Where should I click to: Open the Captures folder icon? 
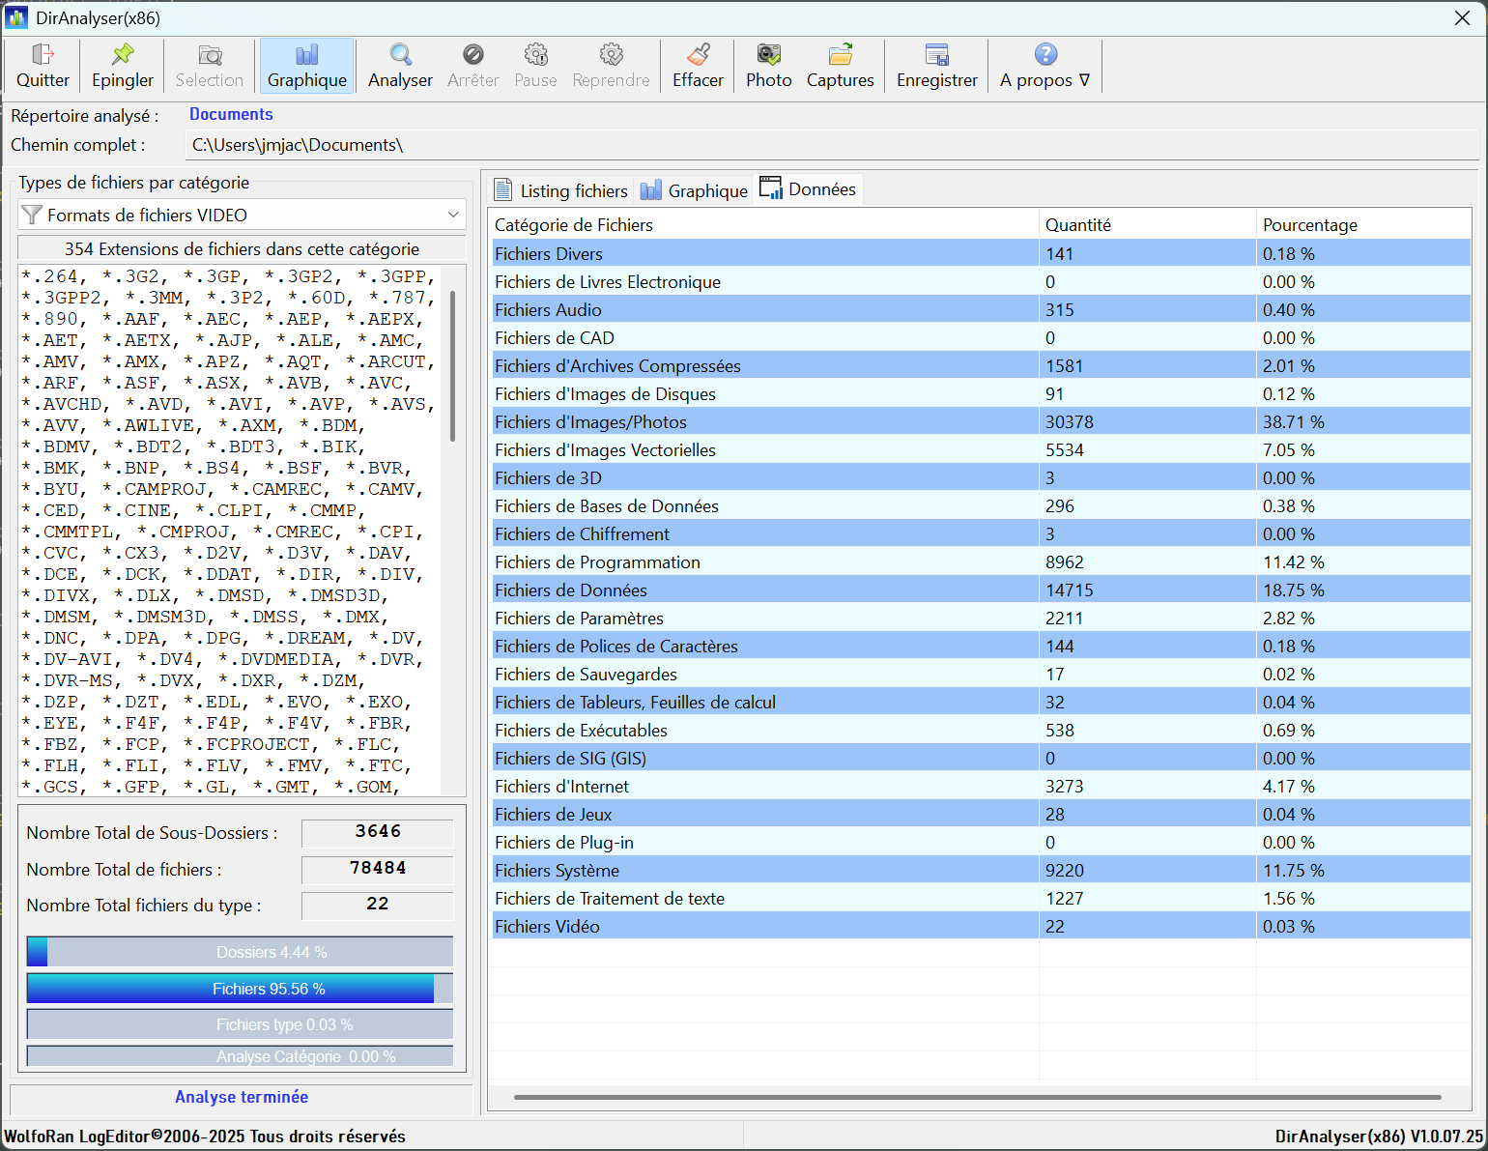[x=840, y=55]
